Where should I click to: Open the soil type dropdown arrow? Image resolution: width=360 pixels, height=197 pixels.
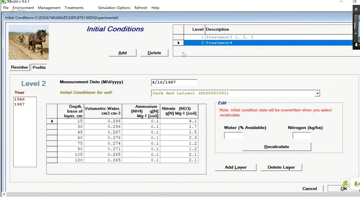317,93
